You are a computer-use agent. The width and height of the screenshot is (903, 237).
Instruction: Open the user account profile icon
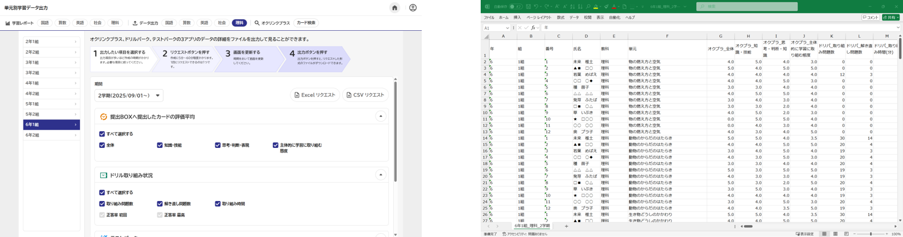(x=413, y=8)
